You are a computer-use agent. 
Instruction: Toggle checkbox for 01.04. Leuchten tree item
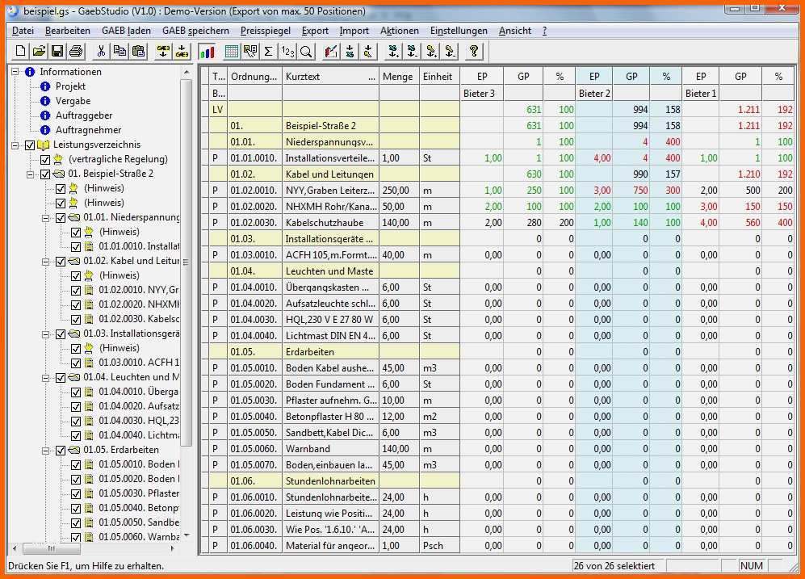click(61, 377)
